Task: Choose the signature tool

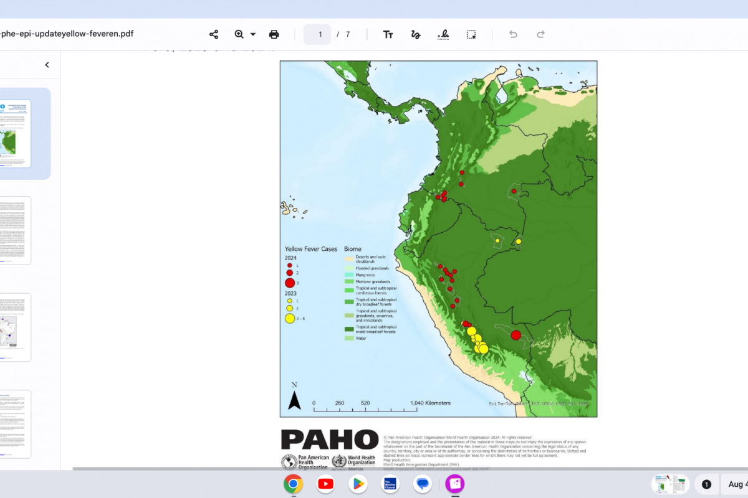Action: tap(443, 34)
